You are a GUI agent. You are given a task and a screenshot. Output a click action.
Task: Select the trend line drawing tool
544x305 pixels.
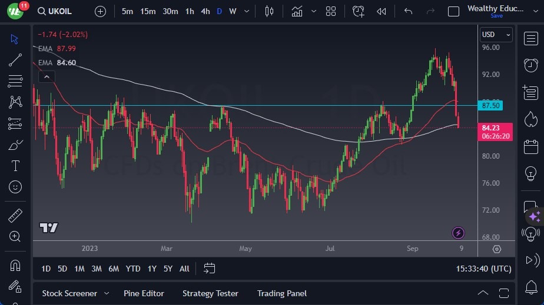pyautogui.click(x=16, y=59)
